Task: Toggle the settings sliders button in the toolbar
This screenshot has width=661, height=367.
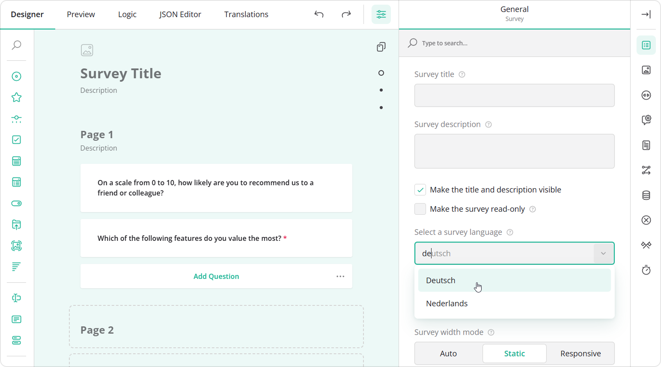Action: [x=381, y=14]
